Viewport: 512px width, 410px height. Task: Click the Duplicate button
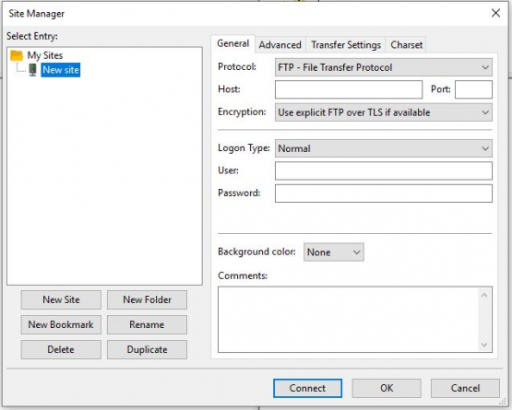(x=147, y=350)
